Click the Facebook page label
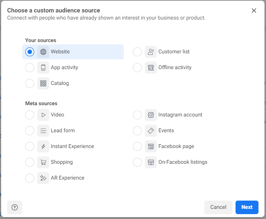 pyautogui.click(x=176, y=146)
